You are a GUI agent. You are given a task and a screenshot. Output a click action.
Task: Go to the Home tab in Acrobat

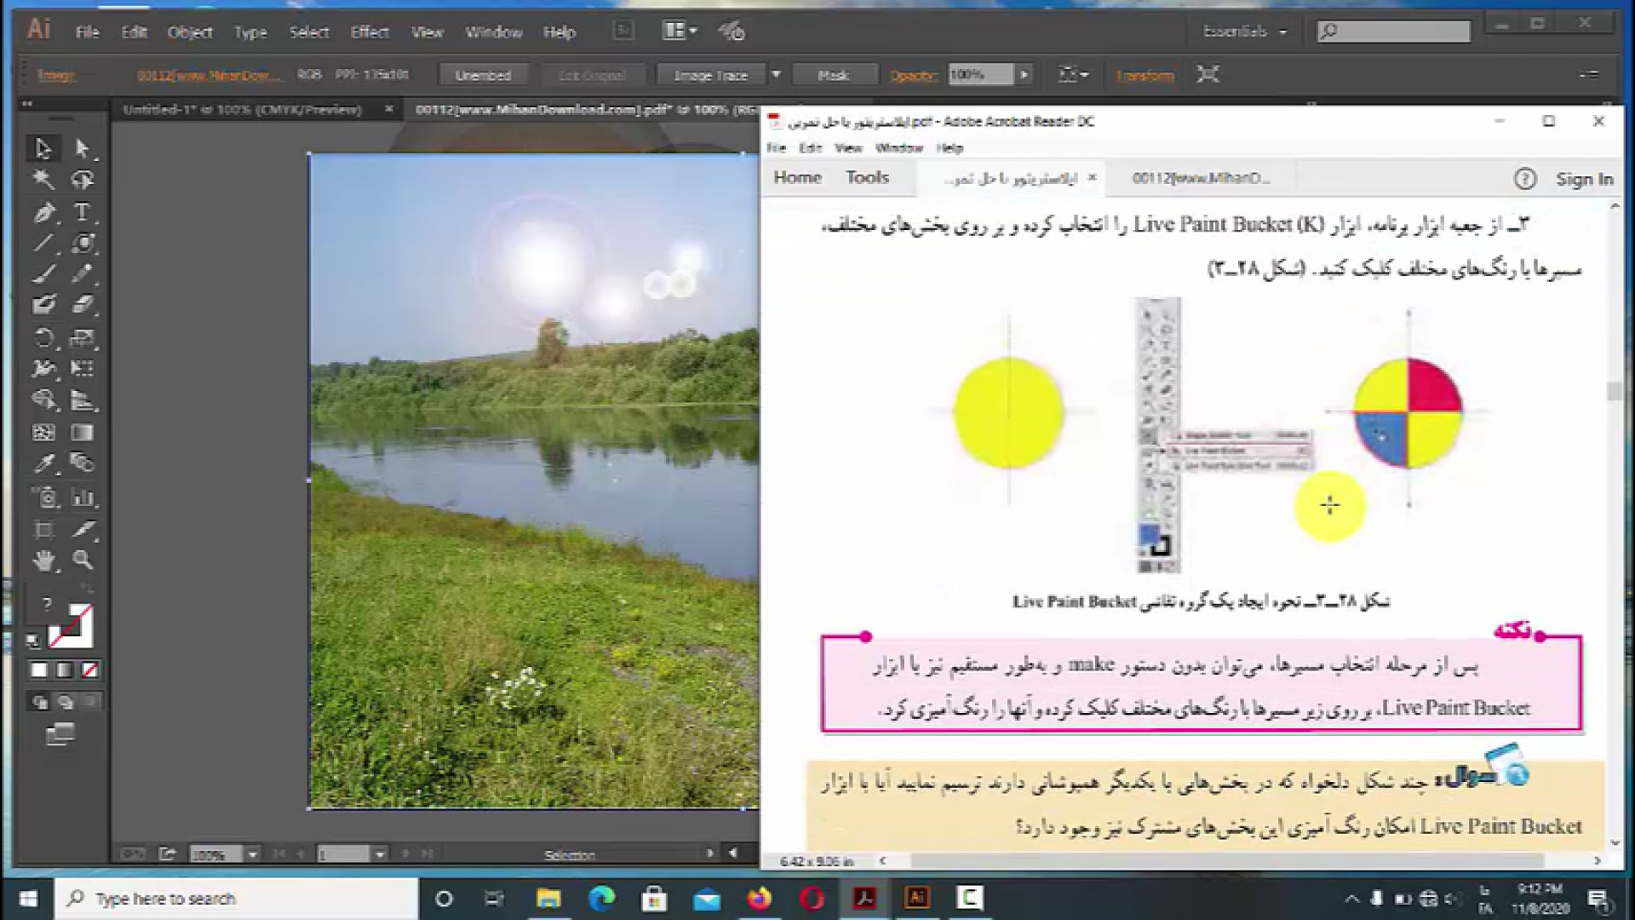[x=797, y=177]
